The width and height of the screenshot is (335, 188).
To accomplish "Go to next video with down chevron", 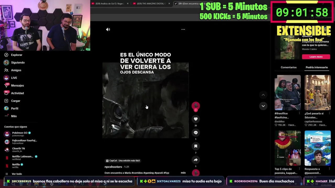I will 263,106.
